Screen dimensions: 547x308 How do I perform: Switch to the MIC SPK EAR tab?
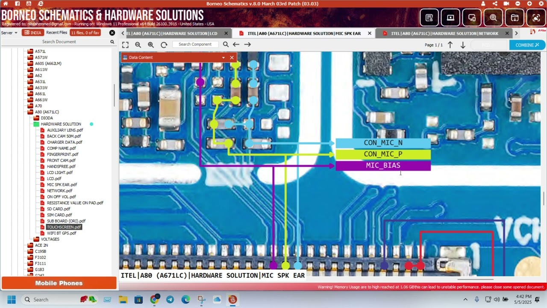pyautogui.click(x=304, y=33)
